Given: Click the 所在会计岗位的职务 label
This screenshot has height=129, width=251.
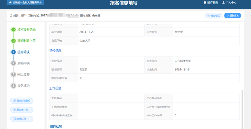Looking at the screenshot, I should 158,107.
